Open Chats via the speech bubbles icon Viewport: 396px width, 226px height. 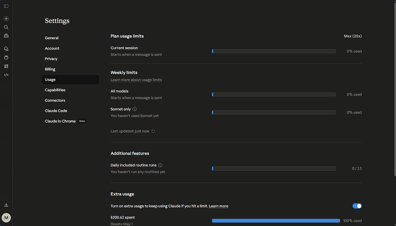pyautogui.click(x=6, y=49)
